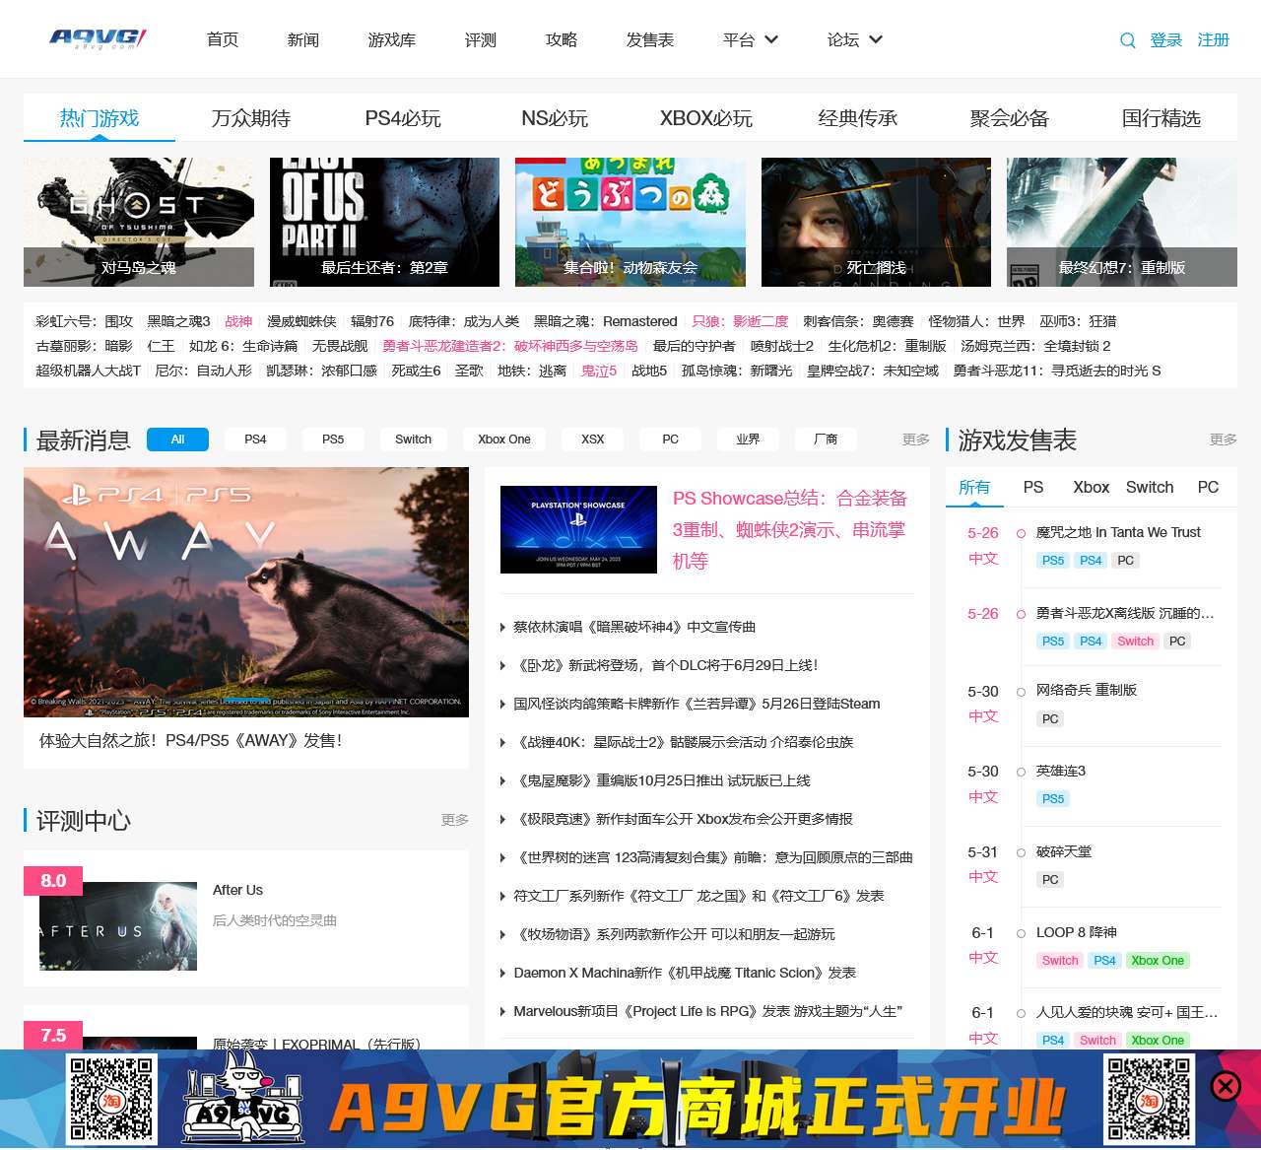This screenshot has height=1150, width=1261.
Task: Expand the 论坛 dropdown menu
Action: coord(855,40)
